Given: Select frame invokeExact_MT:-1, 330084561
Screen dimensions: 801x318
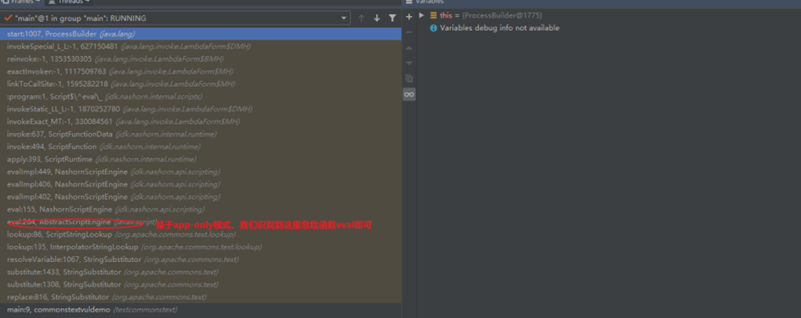Looking at the screenshot, I should pos(201,121).
